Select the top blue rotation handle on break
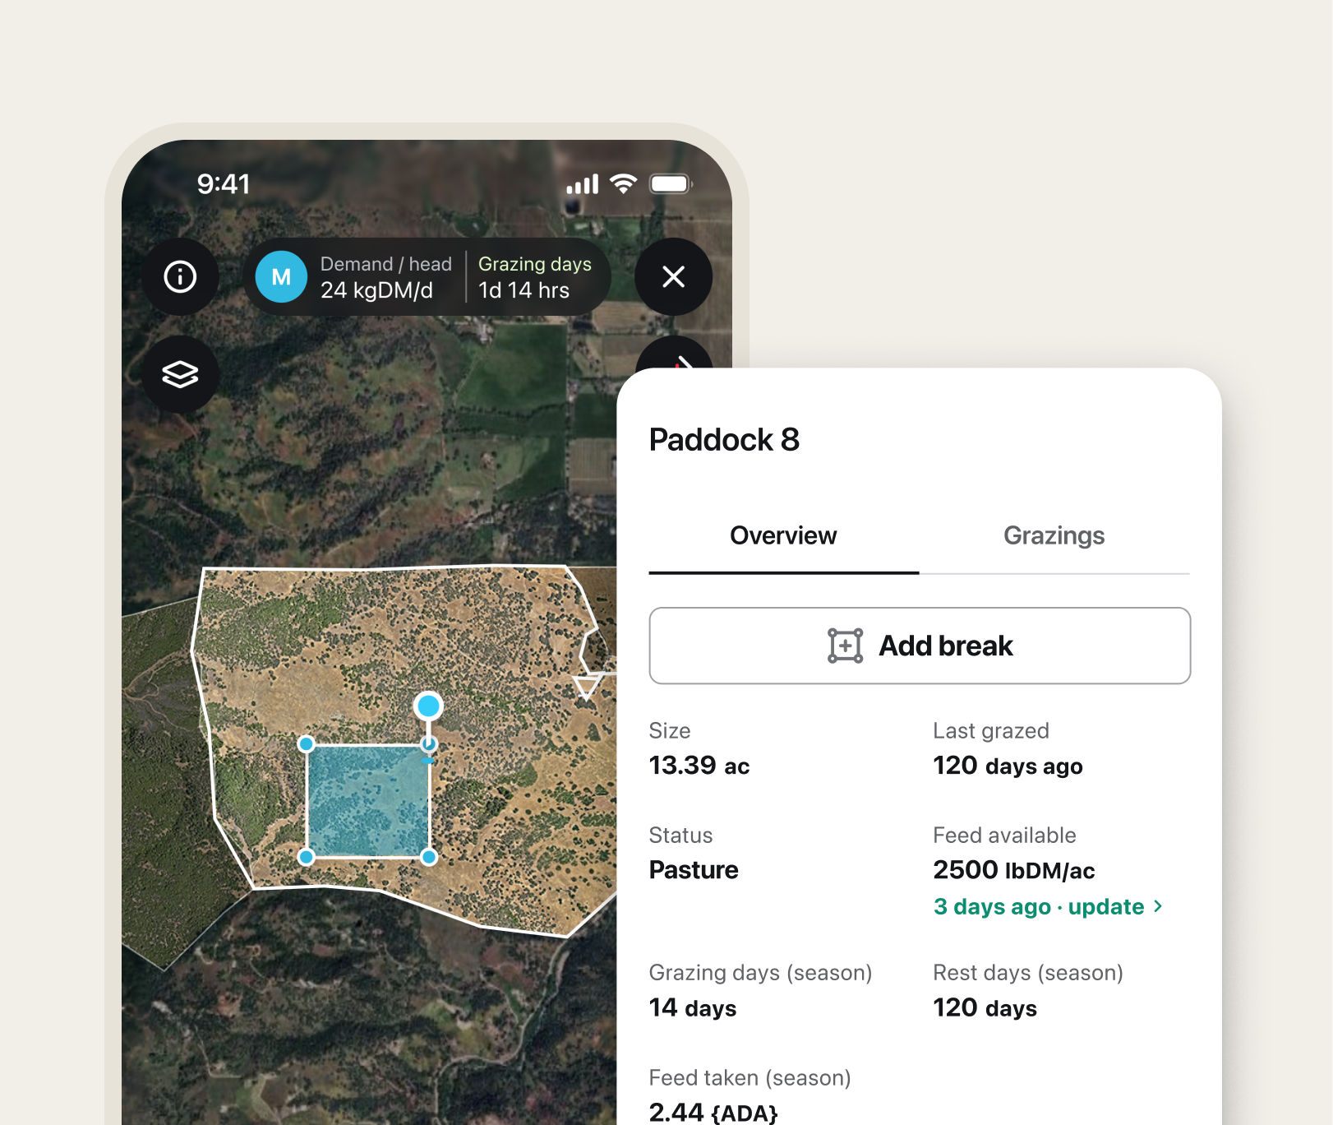The height and width of the screenshot is (1125, 1333). coord(428,706)
